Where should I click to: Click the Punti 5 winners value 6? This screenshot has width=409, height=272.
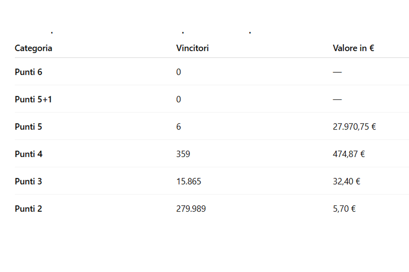179,127
